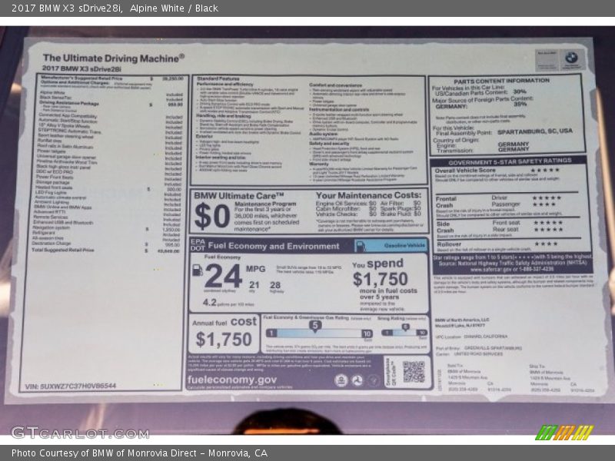Image resolution: width=615 pixels, height=461 pixels.
Task: Open the fueleconomy.gov link
Action: click(231, 380)
